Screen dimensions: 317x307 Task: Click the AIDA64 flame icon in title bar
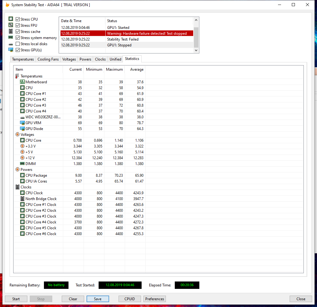(x=7, y=5)
